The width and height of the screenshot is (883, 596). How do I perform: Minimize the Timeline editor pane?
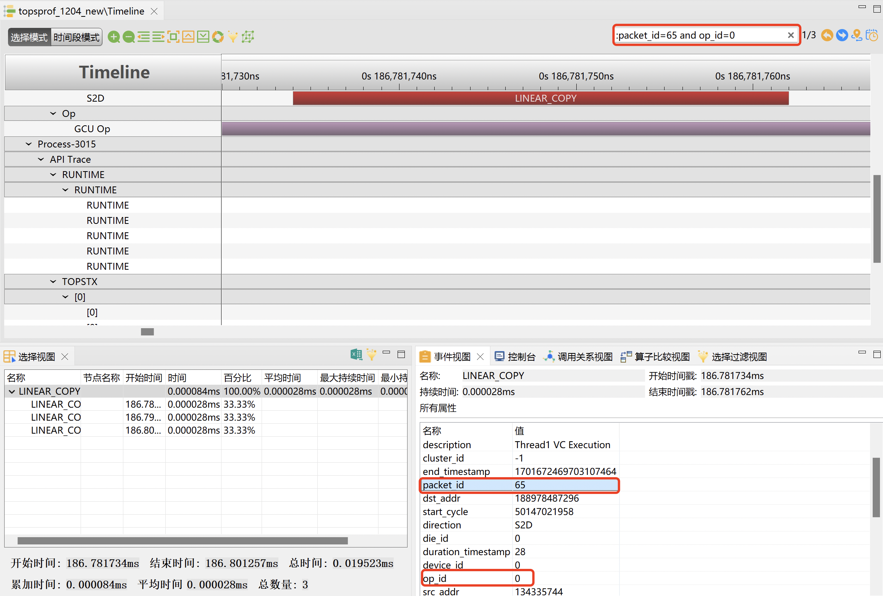(862, 7)
